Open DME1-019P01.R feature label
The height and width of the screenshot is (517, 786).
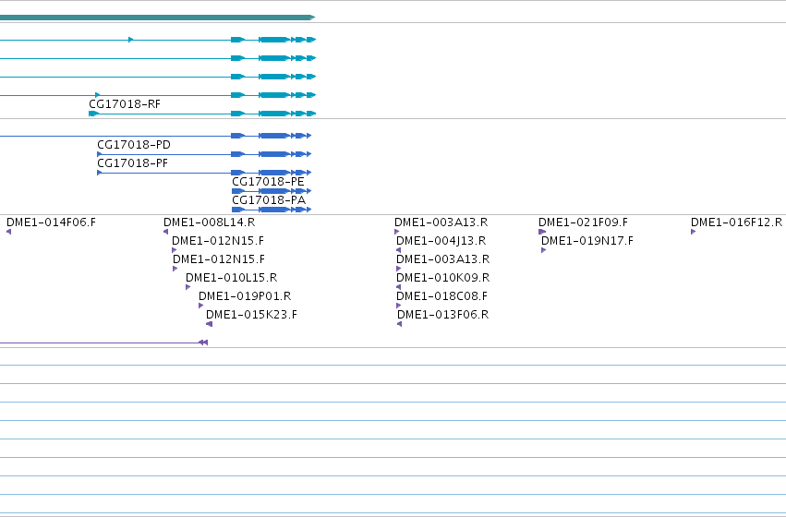(245, 296)
